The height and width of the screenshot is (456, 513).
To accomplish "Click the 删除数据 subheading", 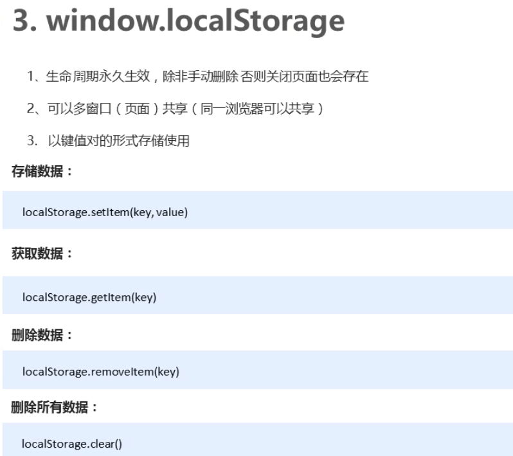I will click(x=42, y=335).
